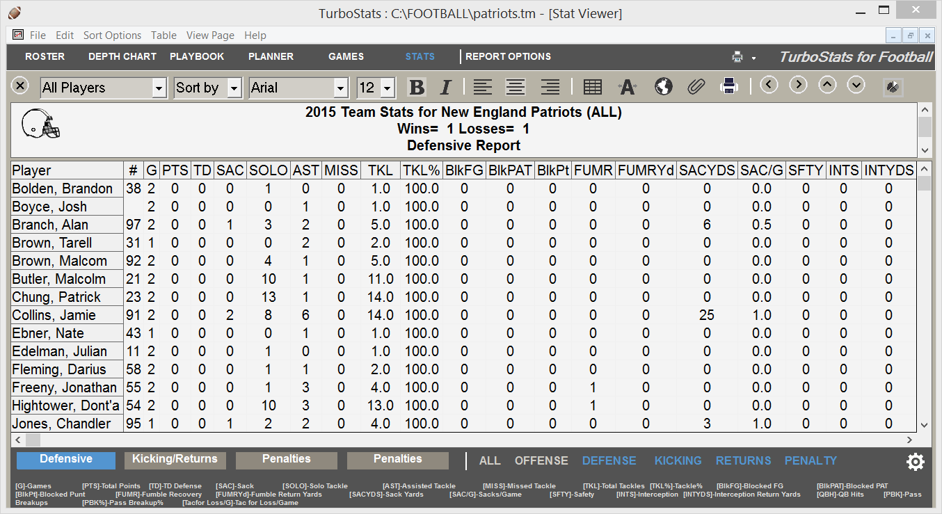Click the left arrow circle button

[x=769, y=85]
